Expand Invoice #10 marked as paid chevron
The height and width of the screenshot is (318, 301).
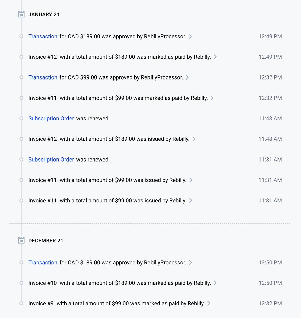(215, 283)
